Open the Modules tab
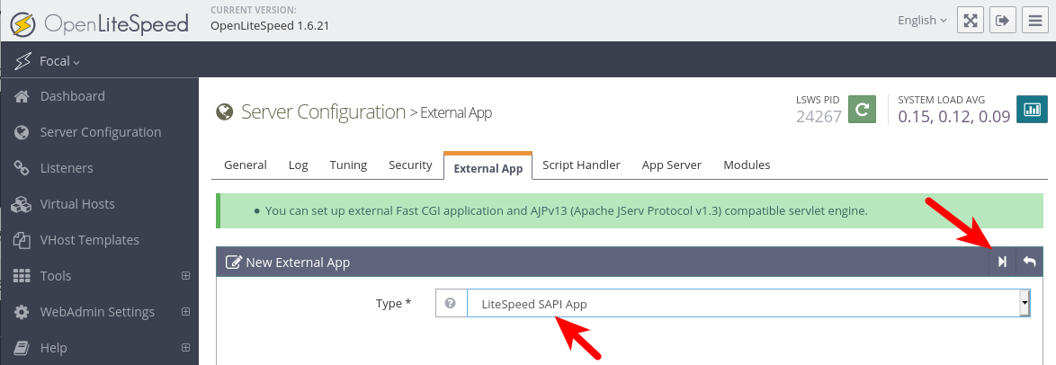 [747, 165]
